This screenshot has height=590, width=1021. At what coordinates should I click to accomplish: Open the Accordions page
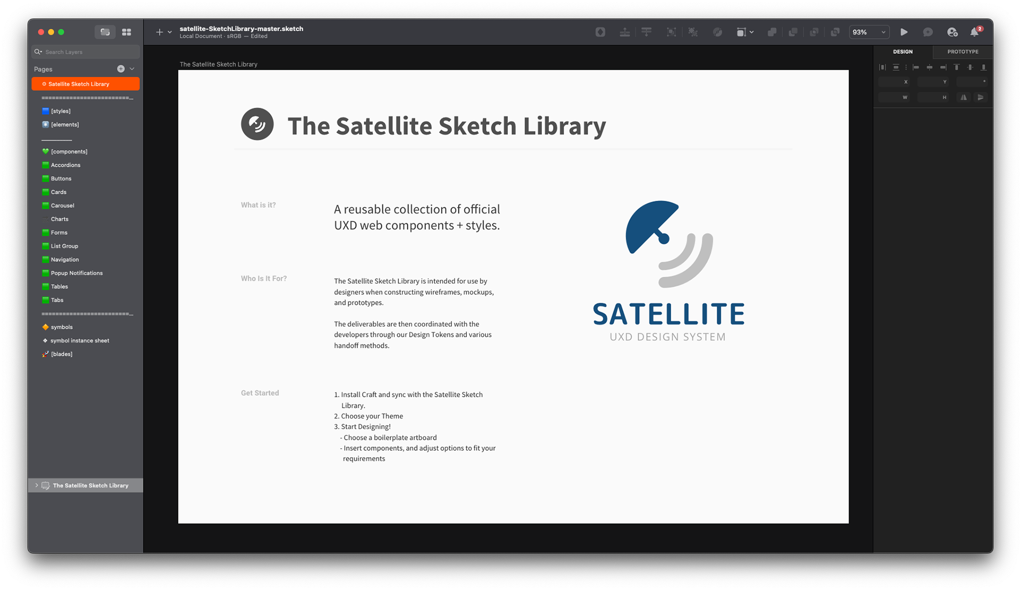pyautogui.click(x=86, y=165)
